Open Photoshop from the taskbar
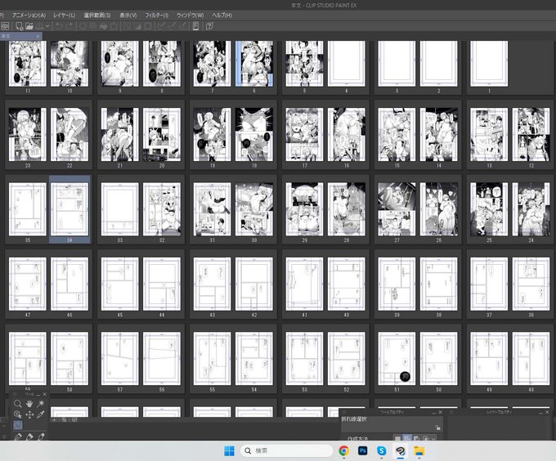Image resolution: width=556 pixels, height=461 pixels. [362, 450]
